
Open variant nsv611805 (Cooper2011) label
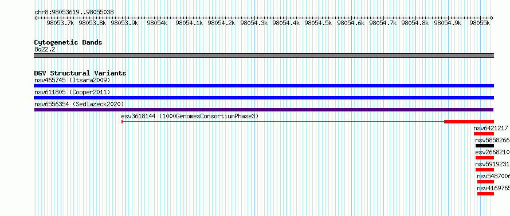click(72, 93)
